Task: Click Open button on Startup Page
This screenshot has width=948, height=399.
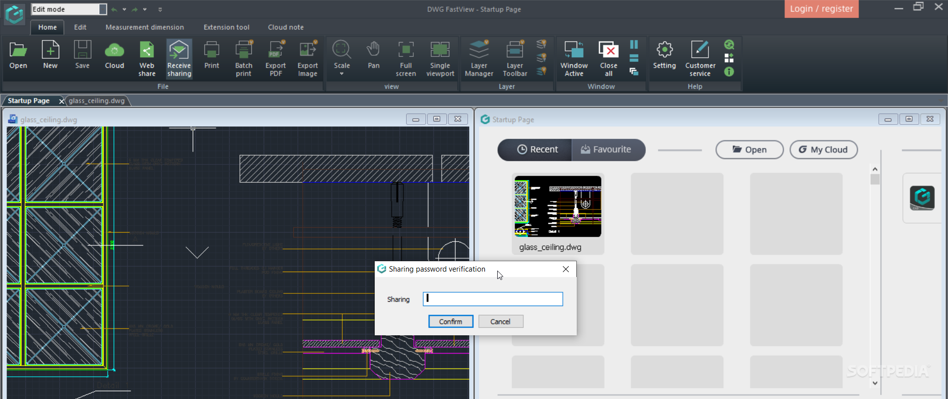Action: pyautogui.click(x=750, y=150)
